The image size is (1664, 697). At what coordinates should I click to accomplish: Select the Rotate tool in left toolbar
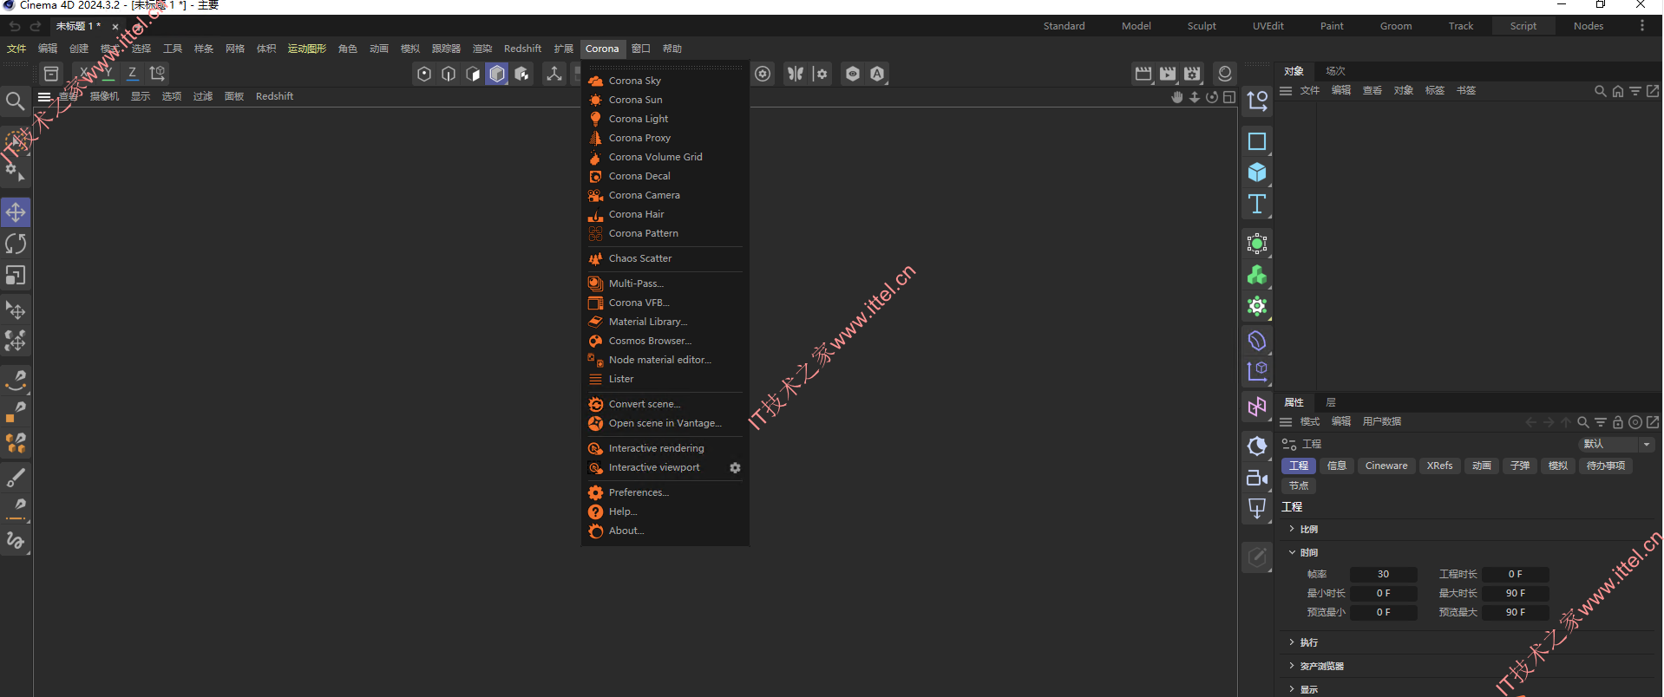[16, 244]
